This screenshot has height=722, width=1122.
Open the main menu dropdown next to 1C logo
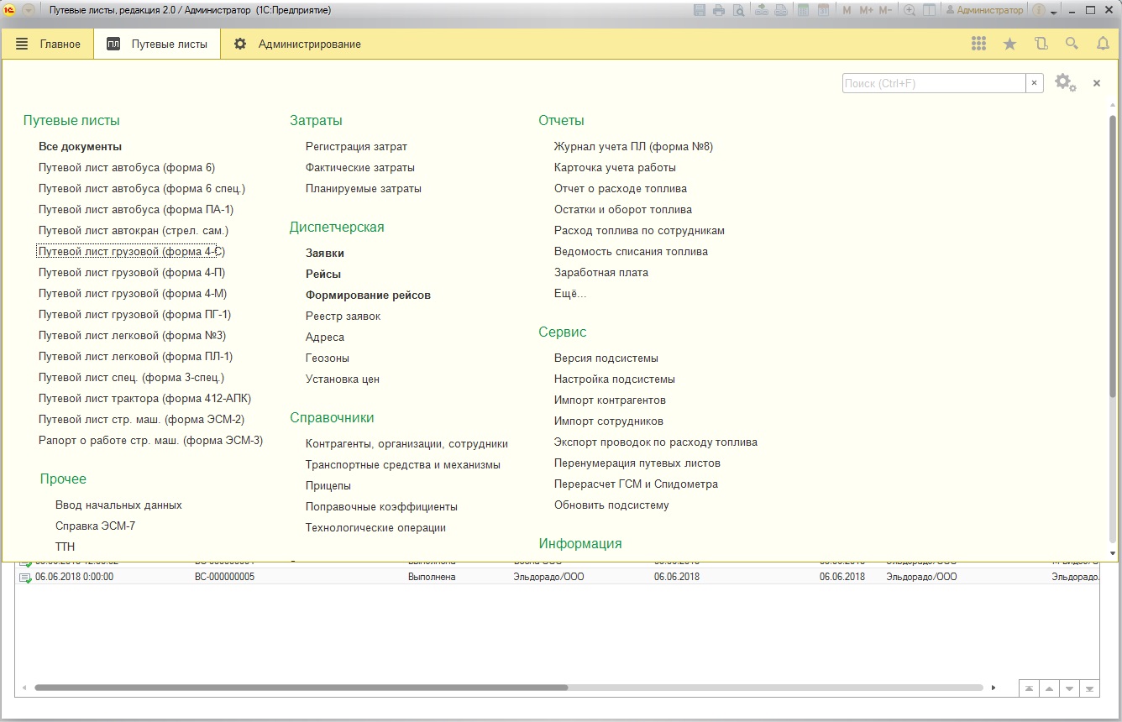[x=29, y=10]
